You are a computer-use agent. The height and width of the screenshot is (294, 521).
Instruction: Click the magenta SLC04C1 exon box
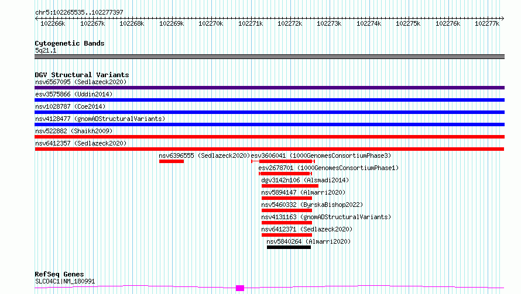(240, 288)
